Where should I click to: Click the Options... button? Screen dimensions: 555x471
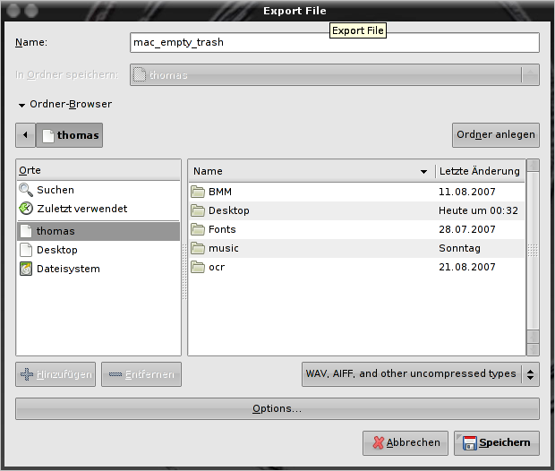tap(277, 408)
